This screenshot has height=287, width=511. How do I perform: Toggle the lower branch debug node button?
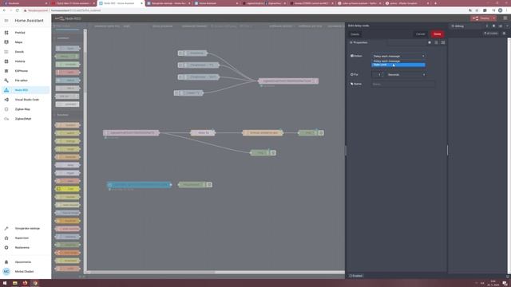[x=273, y=152]
